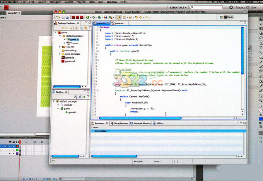Switch to the ASDoc tab
Viewport: 263px width, 181px height.
click(x=158, y=123)
